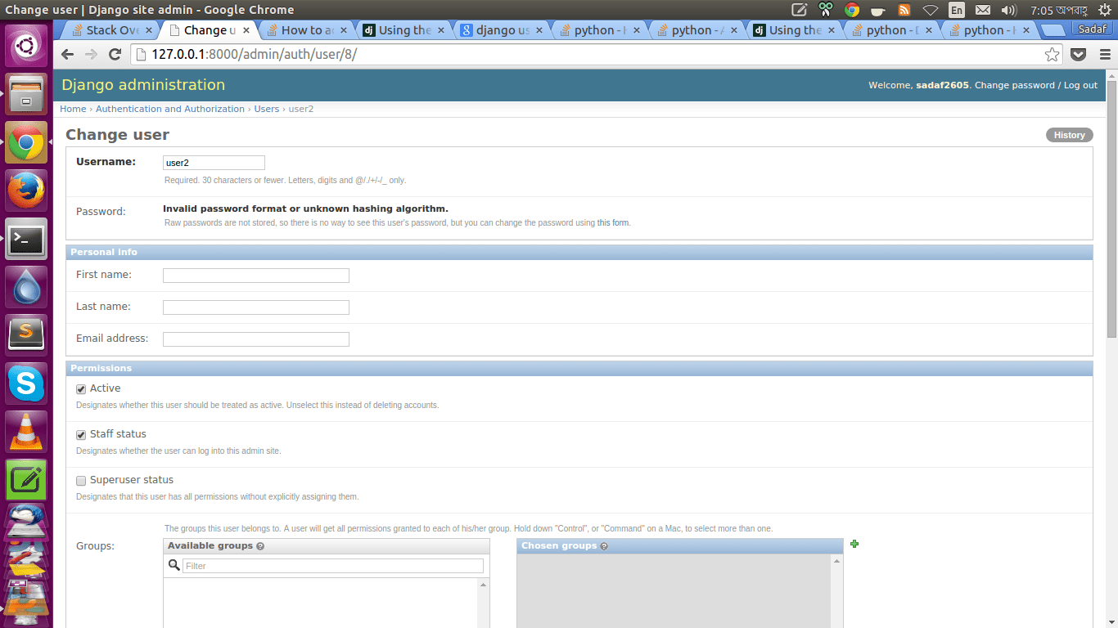This screenshot has height=628, width=1118.
Task: Open the keyboard language indicator menu
Action: [956, 10]
